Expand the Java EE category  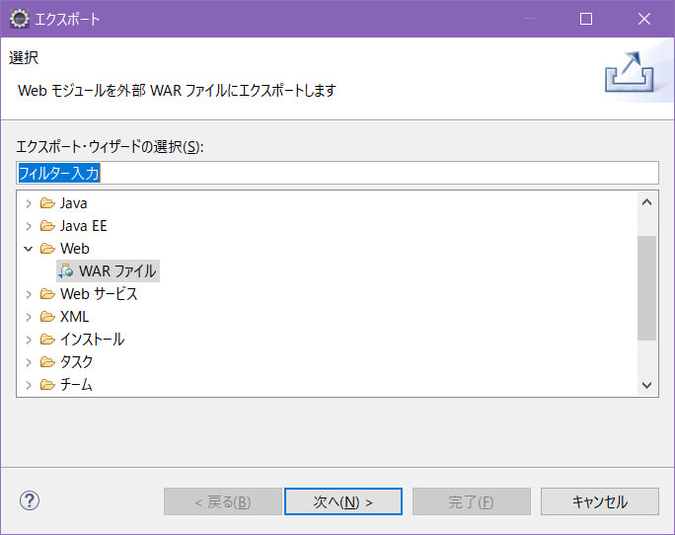(29, 226)
